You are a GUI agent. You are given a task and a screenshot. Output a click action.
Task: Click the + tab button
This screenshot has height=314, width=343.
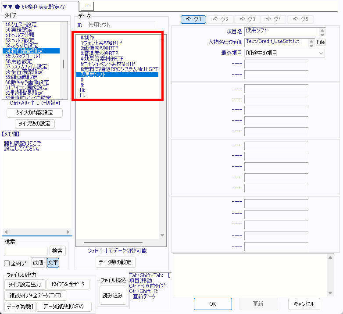86,4
